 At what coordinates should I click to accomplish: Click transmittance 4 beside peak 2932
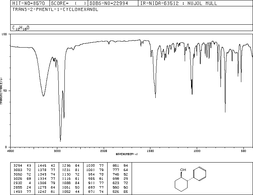[x=30, y=183]
